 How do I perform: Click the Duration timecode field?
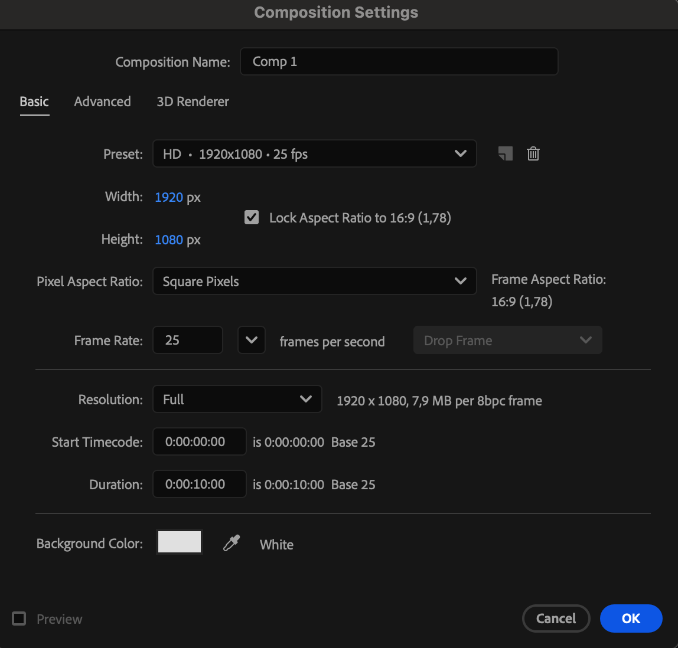(199, 485)
